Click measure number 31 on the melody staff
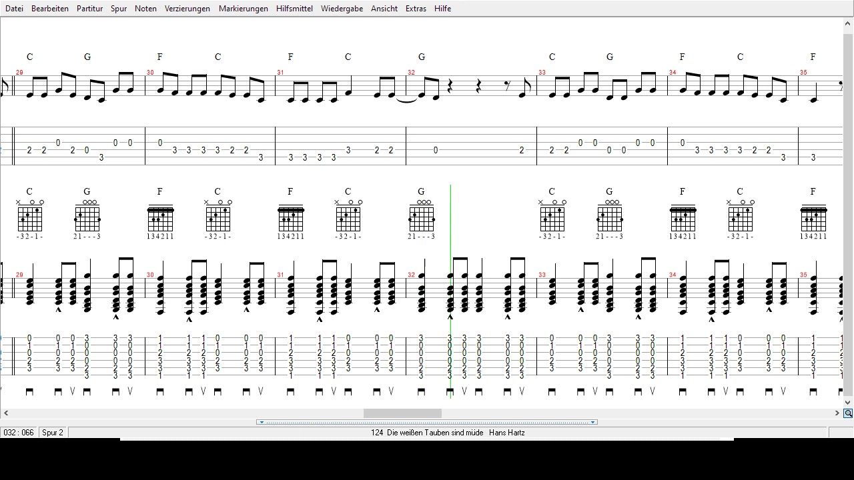 (x=281, y=73)
